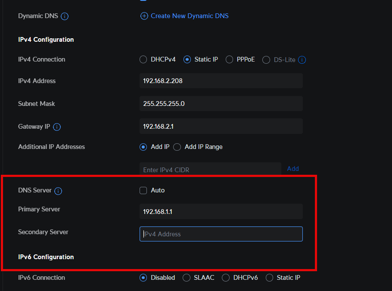Show the Gateway IP info tooltip icon

click(57, 127)
